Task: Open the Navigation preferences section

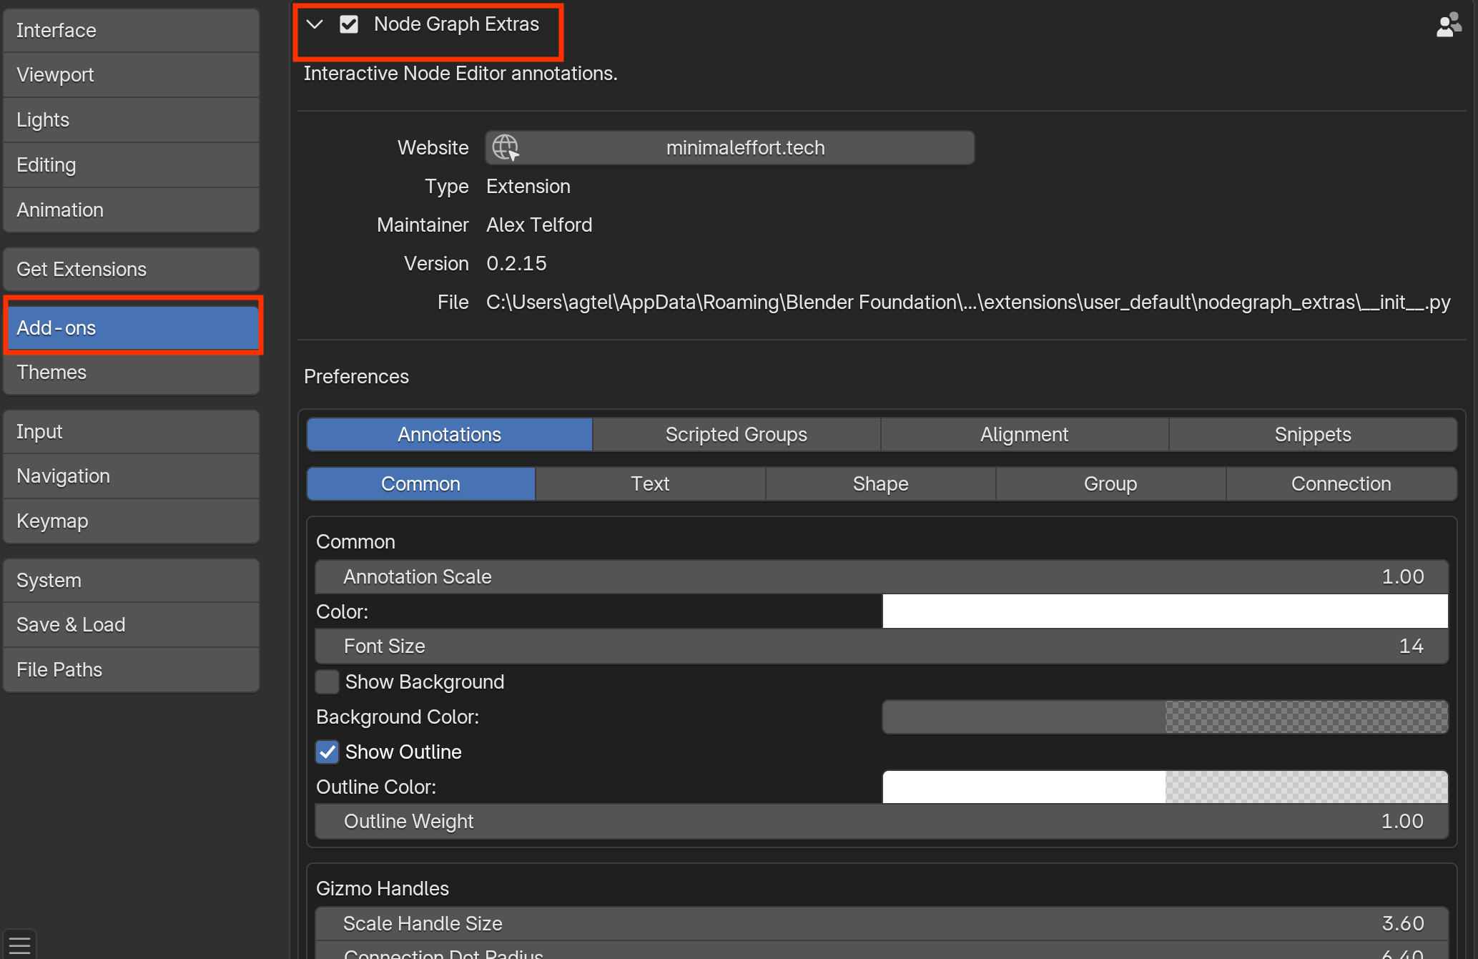Action: pyautogui.click(x=132, y=476)
